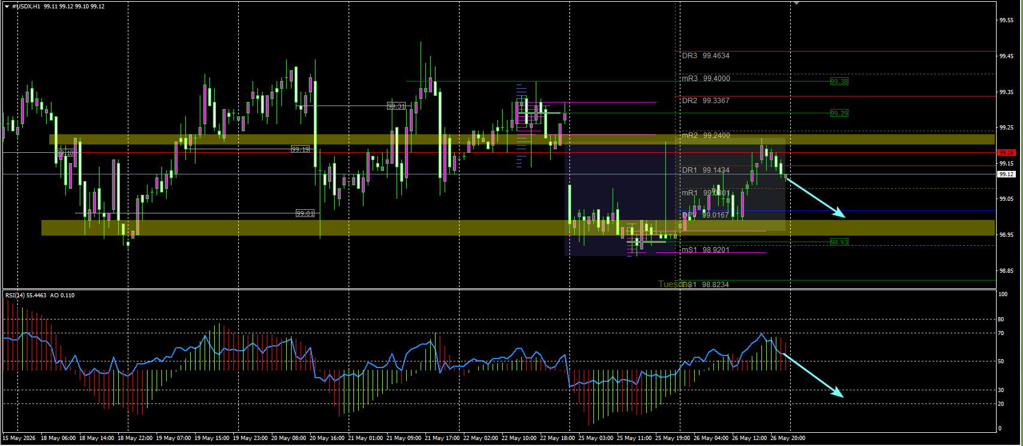Click the 21 May 09:00 time label

coord(404,438)
